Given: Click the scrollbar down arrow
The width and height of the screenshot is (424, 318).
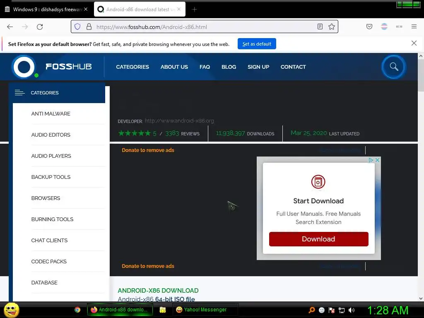Looking at the screenshot, I should (x=421, y=299).
